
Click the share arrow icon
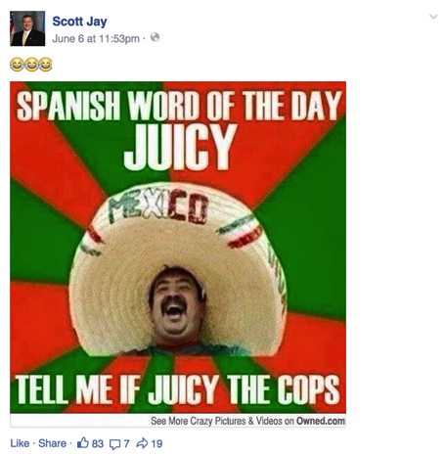point(142,443)
